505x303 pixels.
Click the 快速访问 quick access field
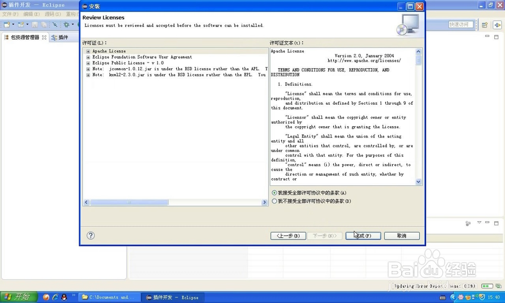(461, 24)
